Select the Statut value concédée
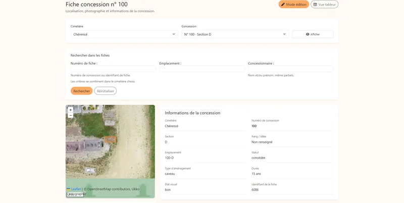This screenshot has height=203, width=404. 258,158
